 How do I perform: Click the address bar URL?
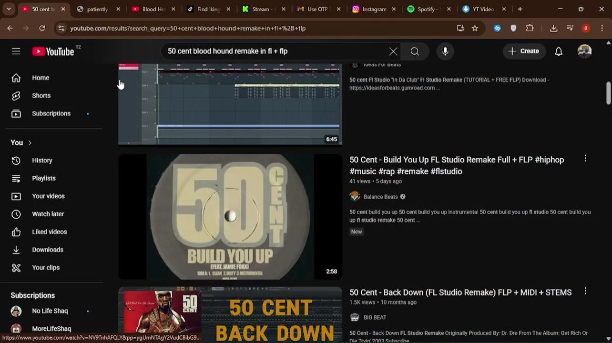[188, 28]
